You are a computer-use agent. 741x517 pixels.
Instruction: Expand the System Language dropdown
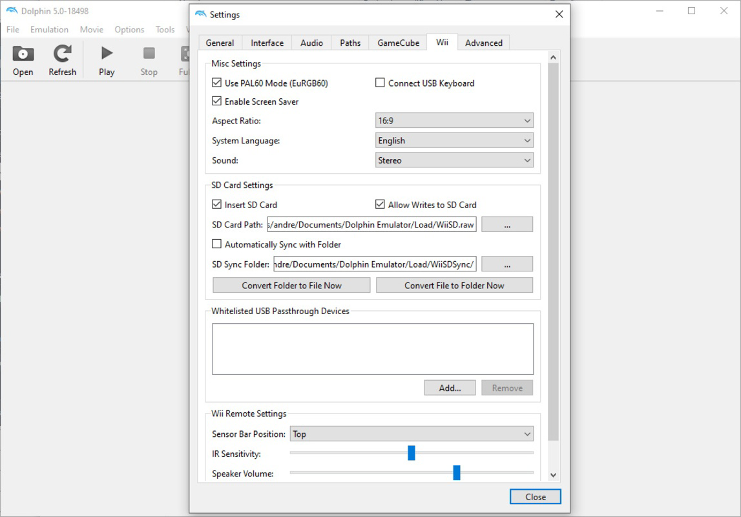[454, 140]
